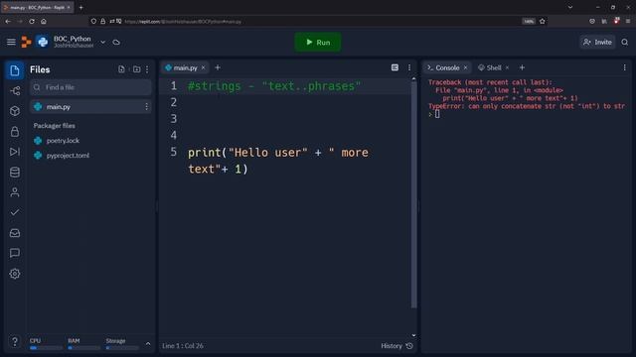Click the line 1 comment text
This screenshot has height=357, width=636.
pos(274,86)
